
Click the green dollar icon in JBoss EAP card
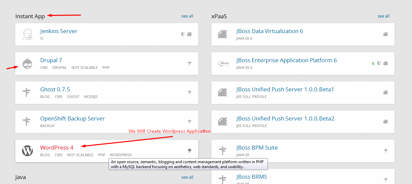click(x=373, y=63)
